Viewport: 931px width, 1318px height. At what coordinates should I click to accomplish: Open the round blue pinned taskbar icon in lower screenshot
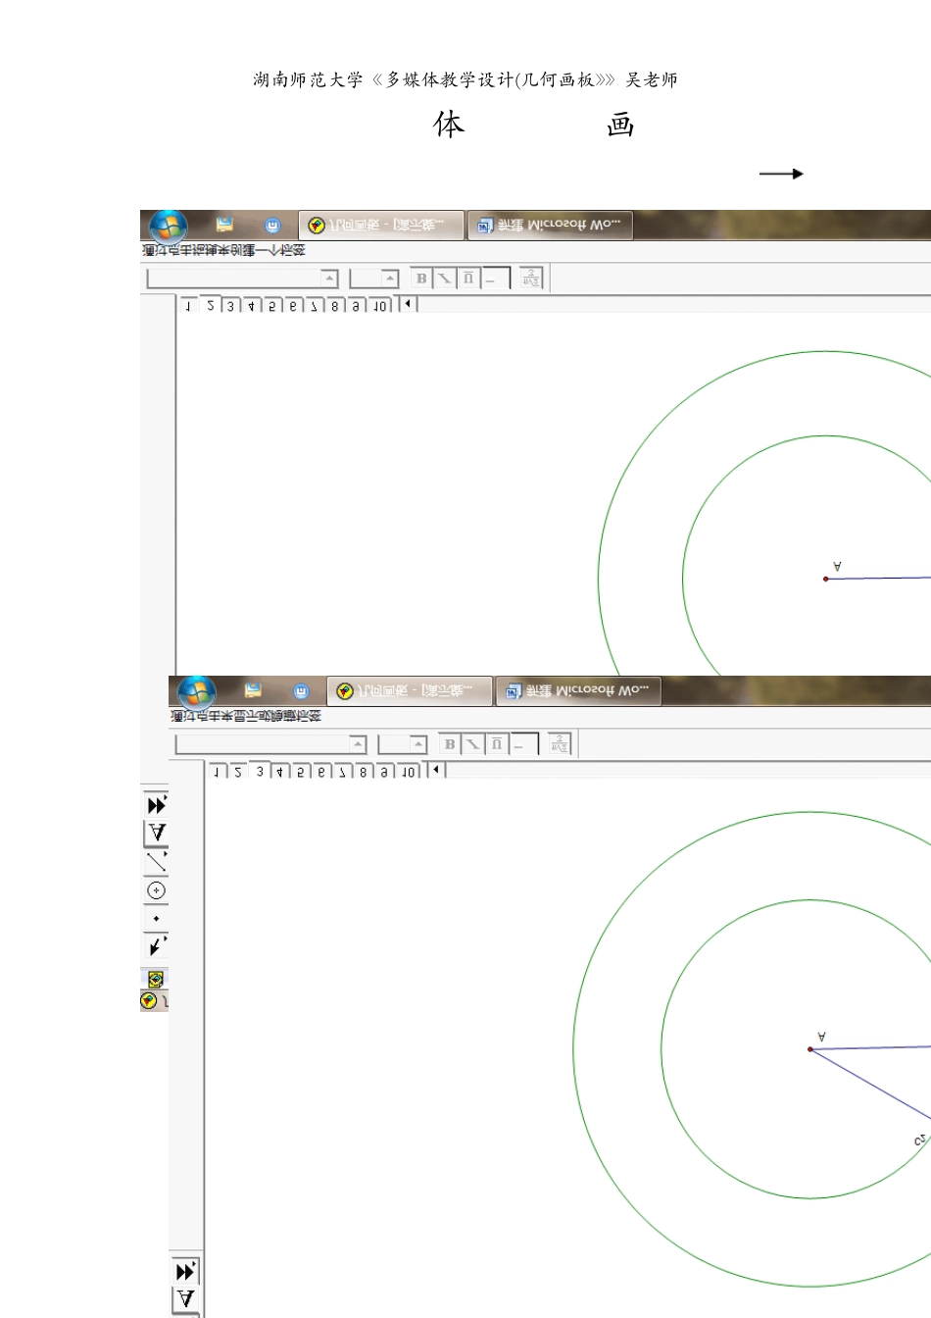coord(301,691)
